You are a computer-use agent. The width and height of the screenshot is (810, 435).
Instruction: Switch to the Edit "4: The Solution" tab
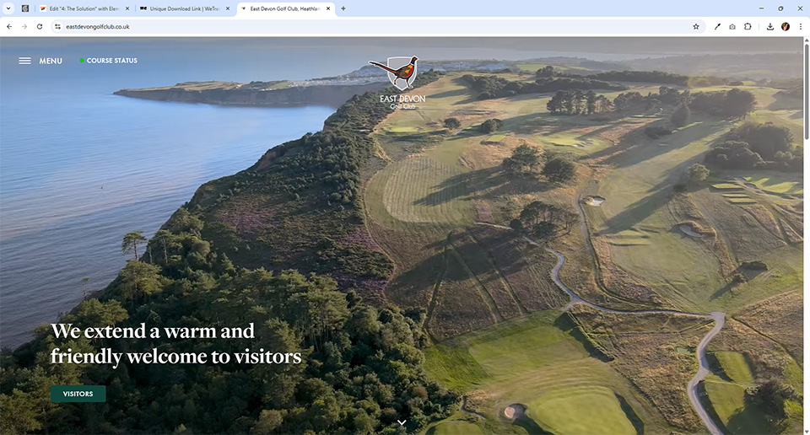[84, 8]
